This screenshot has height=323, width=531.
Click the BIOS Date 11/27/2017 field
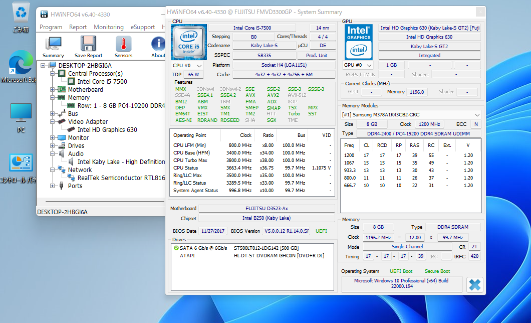click(x=213, y=231)
